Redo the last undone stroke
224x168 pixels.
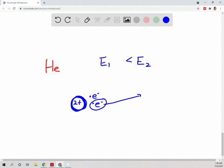point(68,20)
